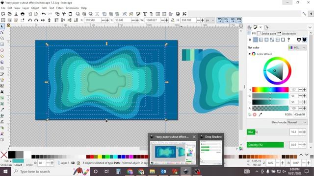This screenshot has height=176, width=314.
Task: Click the Paste clipboard icon
Action: point(70,14)
